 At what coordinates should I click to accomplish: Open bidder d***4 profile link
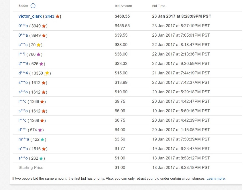click(x=23, y=73)
